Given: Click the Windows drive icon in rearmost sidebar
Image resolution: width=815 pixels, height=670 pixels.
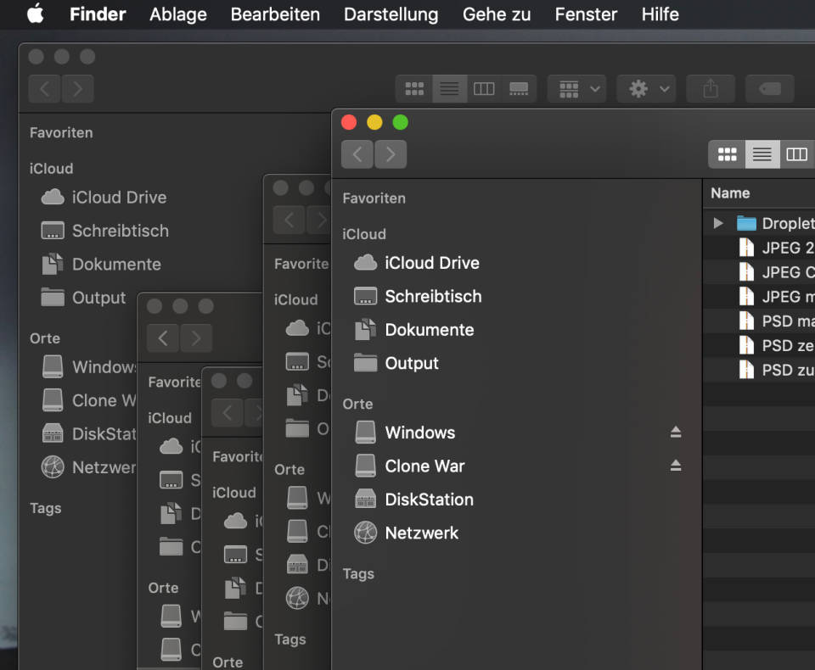Looking at the screenshot, I should pyautogui.click(x=53, y=366).
